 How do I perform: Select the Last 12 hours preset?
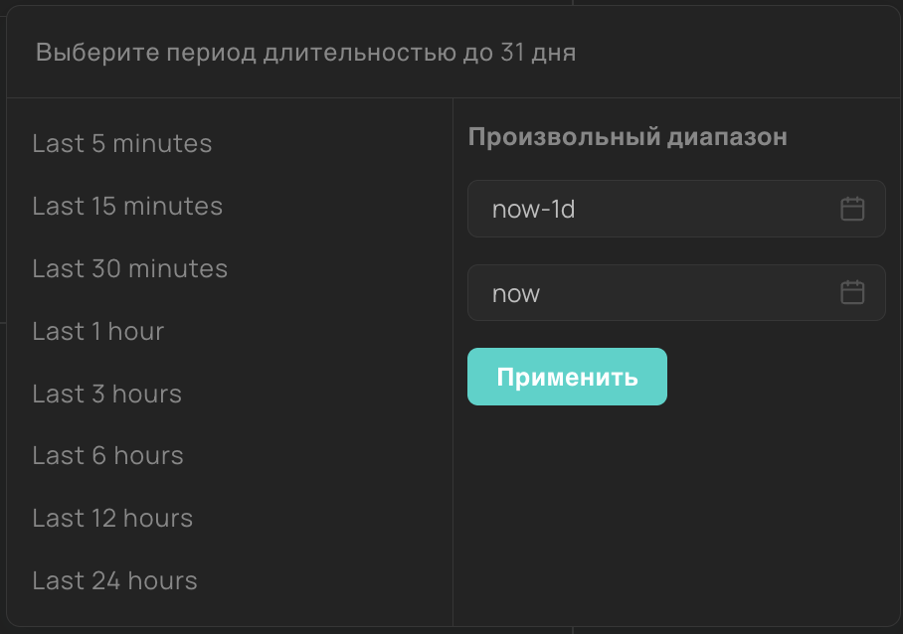[112, 519]
